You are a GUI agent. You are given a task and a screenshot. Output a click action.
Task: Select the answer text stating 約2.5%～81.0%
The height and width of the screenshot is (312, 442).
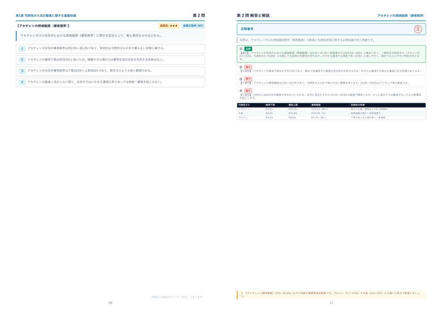[96, 48]
